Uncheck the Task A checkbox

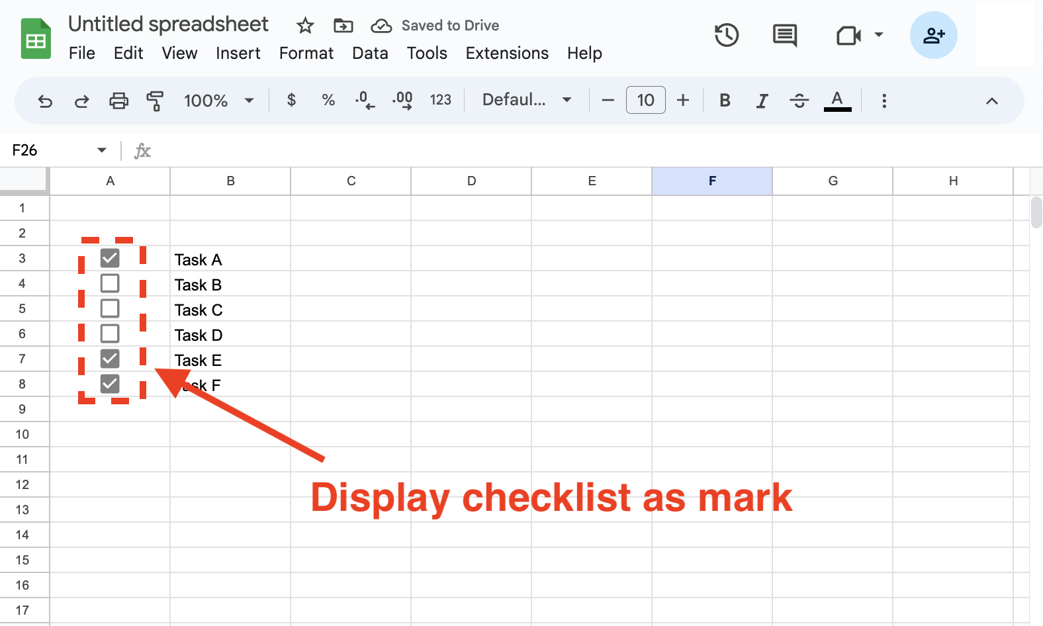[110, 258]
